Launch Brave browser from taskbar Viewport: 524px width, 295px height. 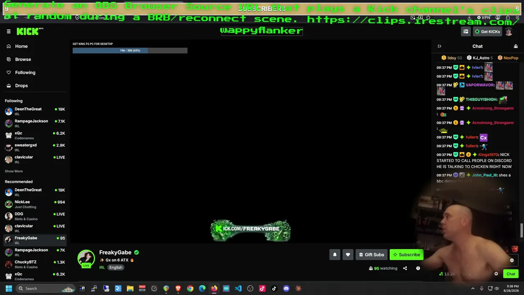178,288
